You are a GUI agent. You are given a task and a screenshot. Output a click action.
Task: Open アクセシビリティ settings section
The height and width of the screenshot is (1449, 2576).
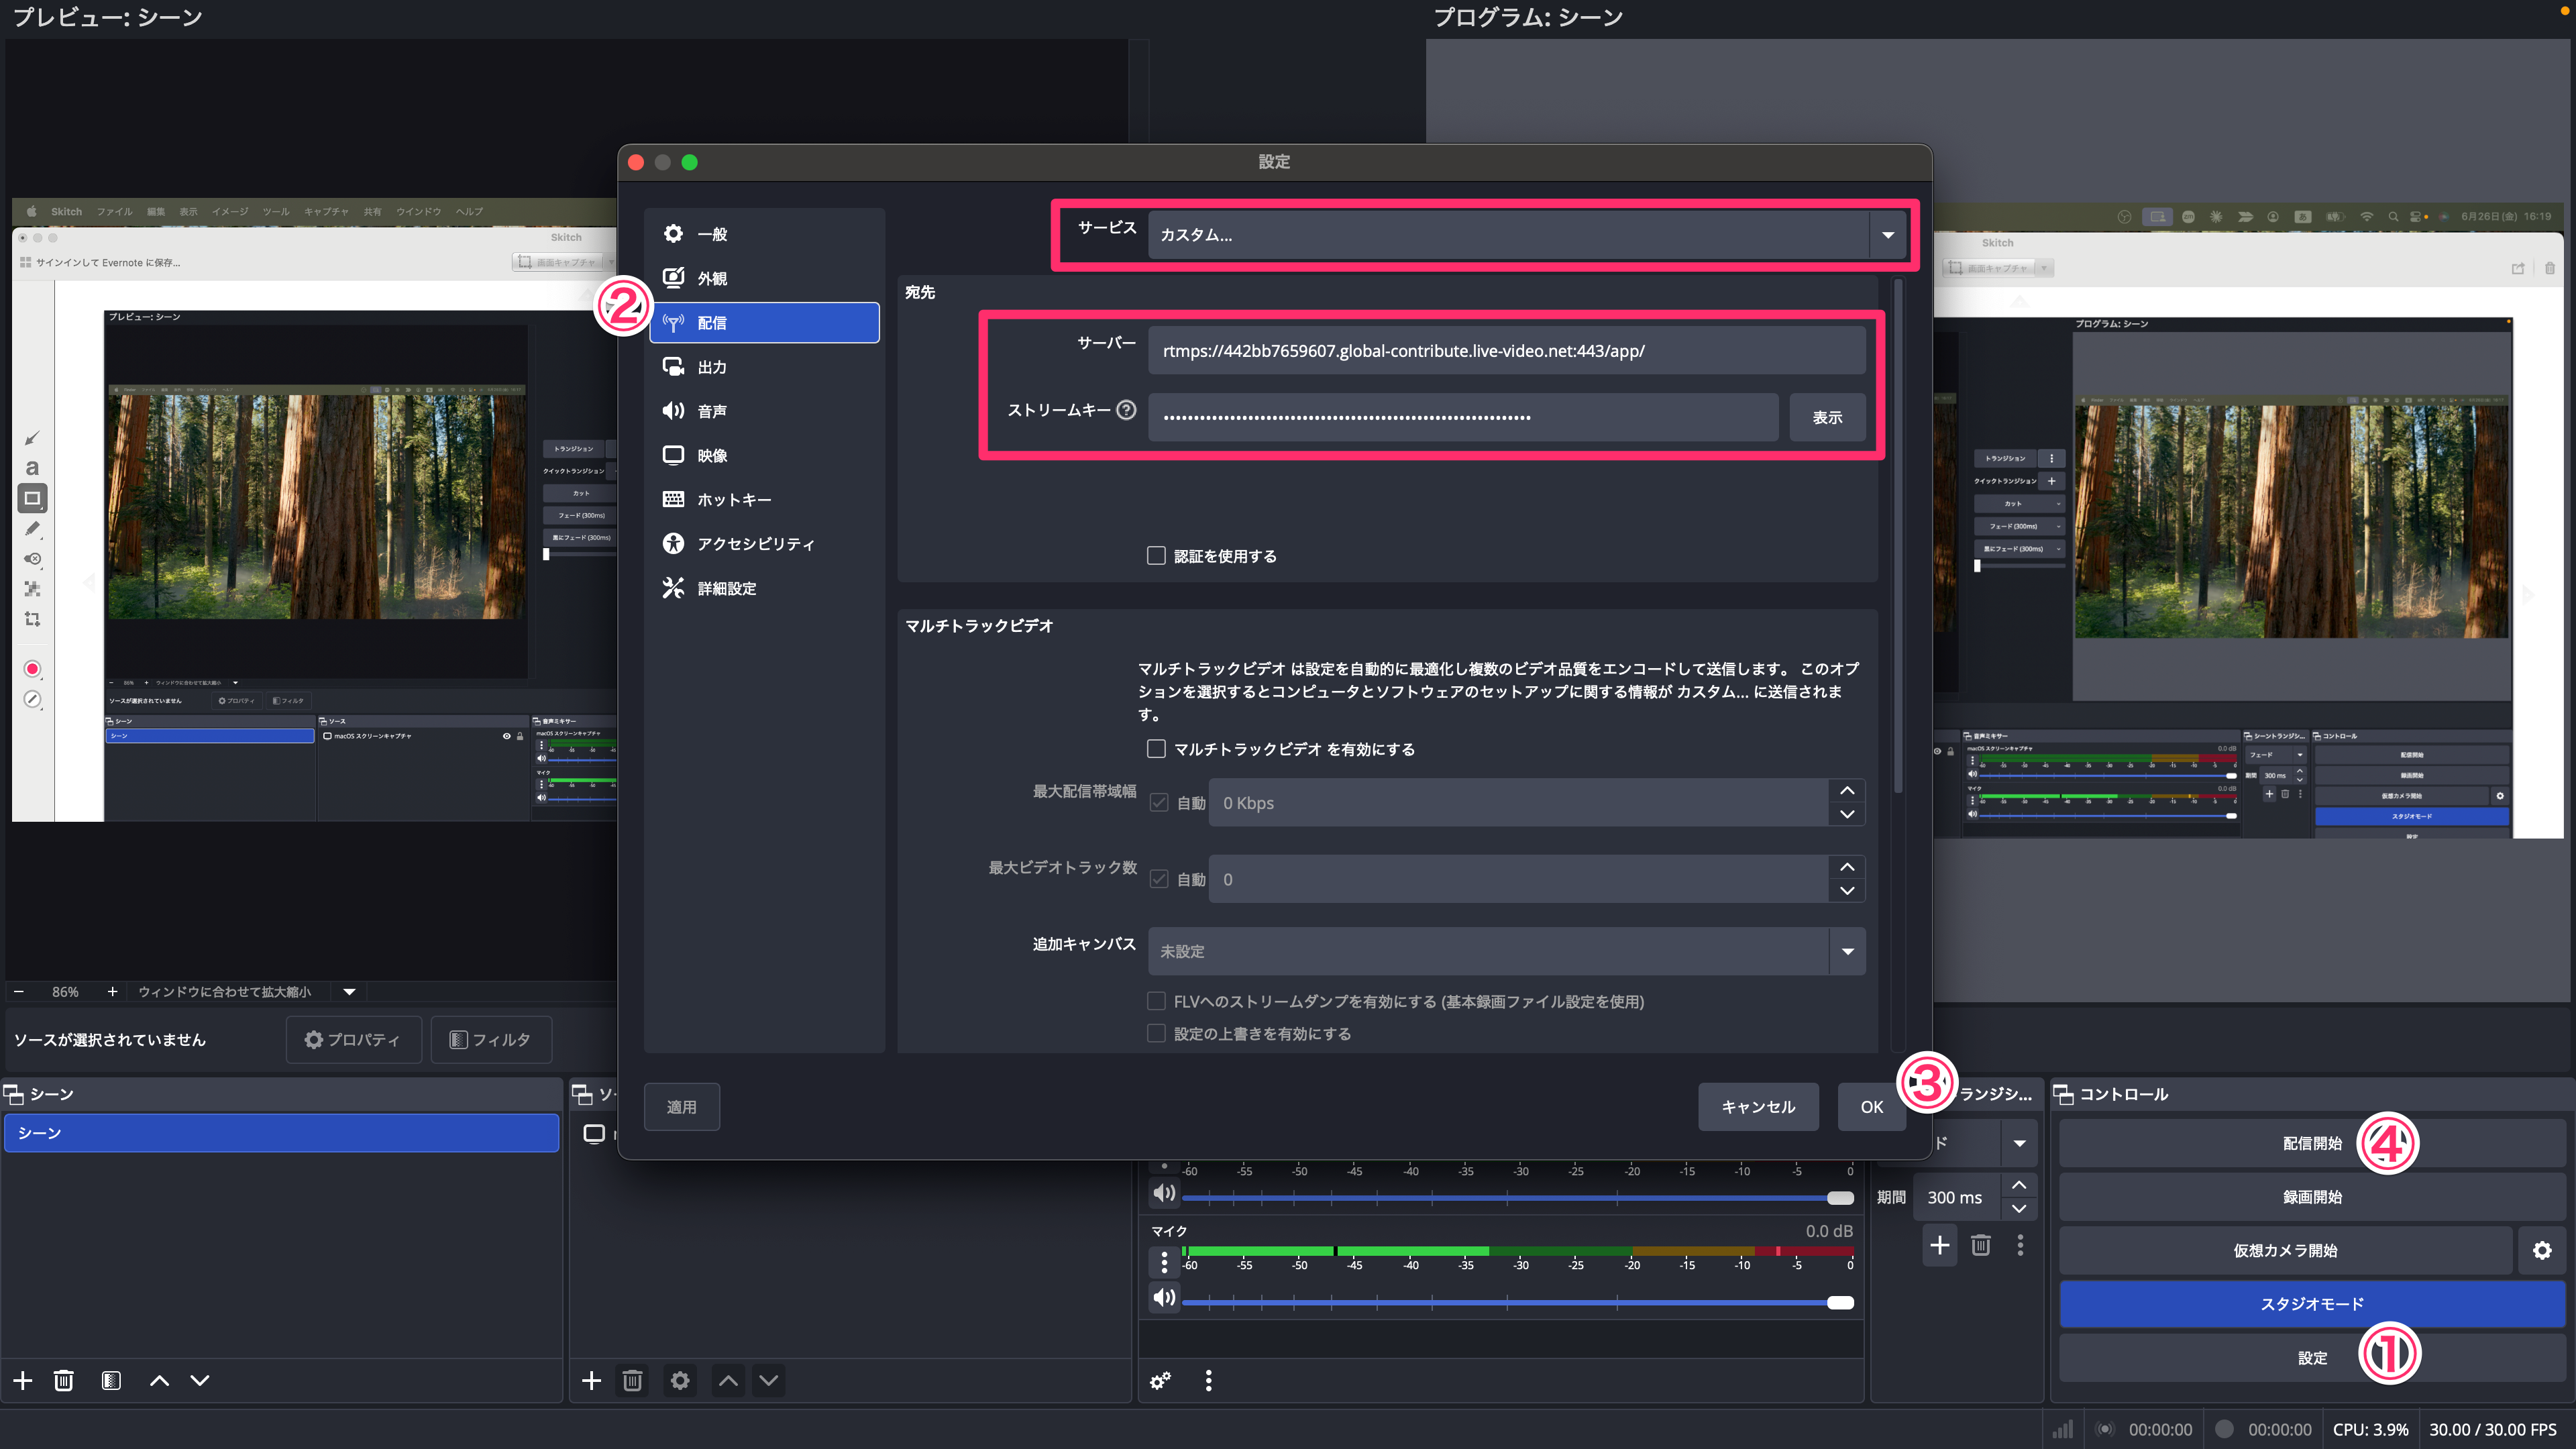(764, 543)
